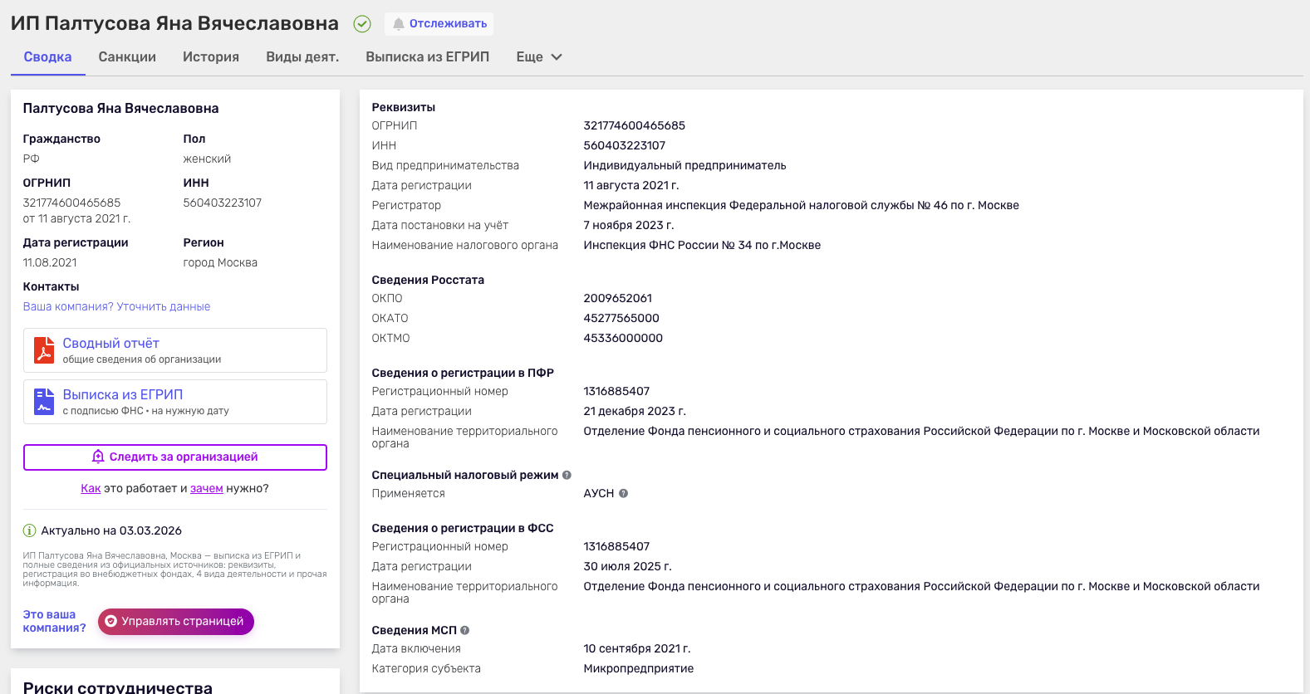The width and height of the screenshot is (1310, 694).
Task: Click the blue document icon for Выписка из ЕГРИП
Action: tap(44, 402)
